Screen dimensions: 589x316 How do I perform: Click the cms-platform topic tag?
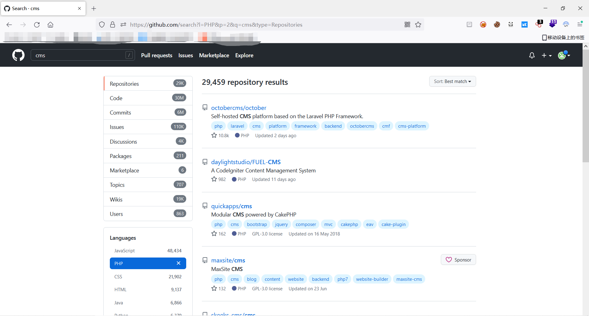click(x=412, y=126)
